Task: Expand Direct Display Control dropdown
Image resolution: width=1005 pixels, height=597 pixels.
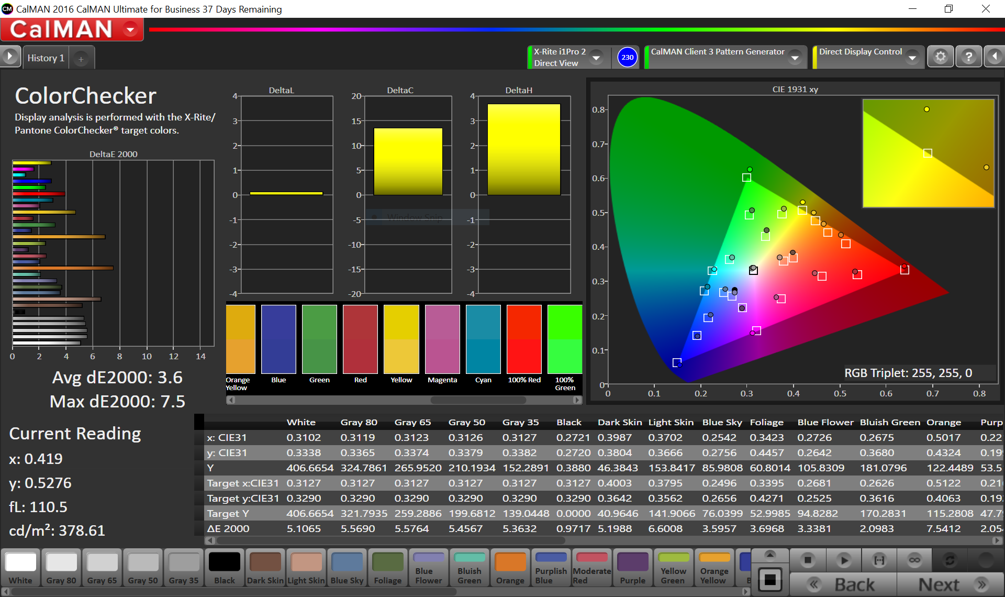Action: pyautogui.click(x=912, y=57)
